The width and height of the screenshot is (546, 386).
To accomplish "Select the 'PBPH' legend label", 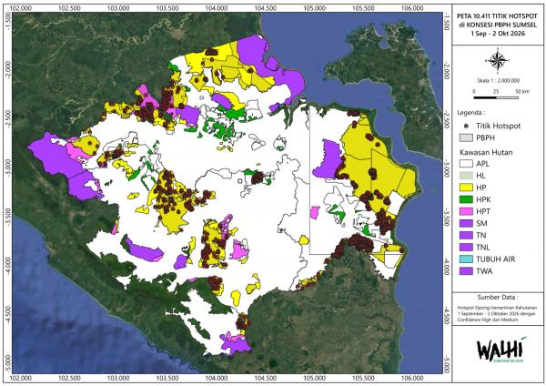I will coord(485,138).
